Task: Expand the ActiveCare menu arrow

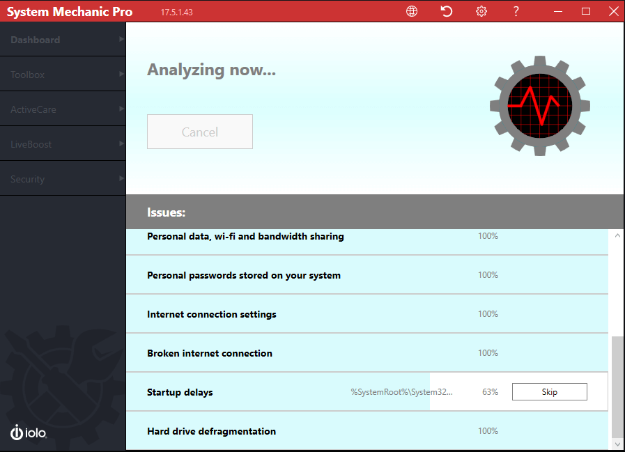Action: (x=121, y=109)
